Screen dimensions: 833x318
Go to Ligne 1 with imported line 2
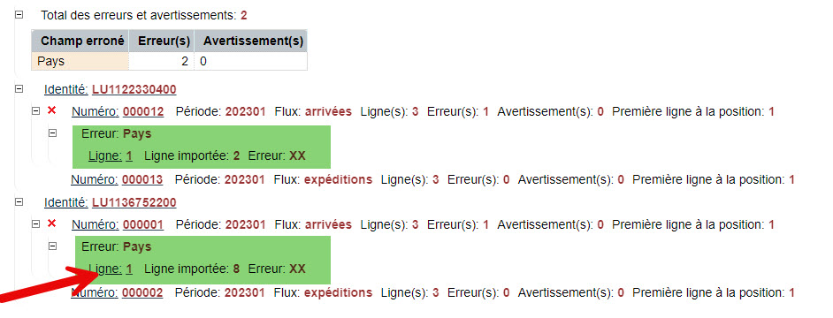[111, 156]
